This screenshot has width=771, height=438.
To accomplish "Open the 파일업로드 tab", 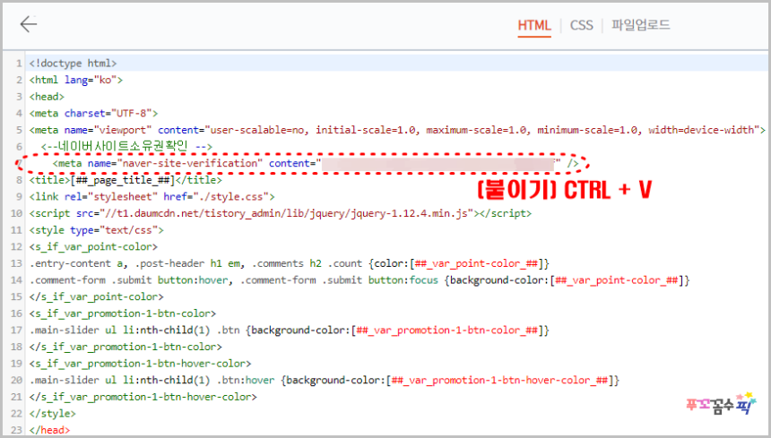I will (640, 25).
